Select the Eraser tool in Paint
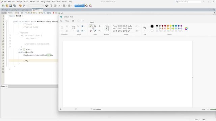The height and width of the screenshot is (121, 216). pos(90,31)
